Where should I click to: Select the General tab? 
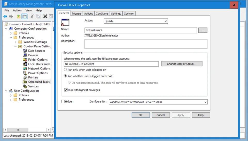[64, 13]
